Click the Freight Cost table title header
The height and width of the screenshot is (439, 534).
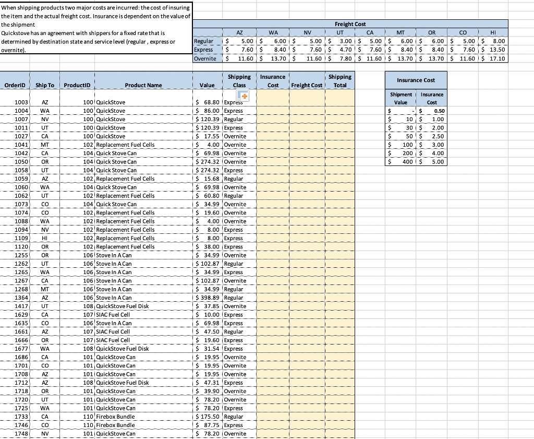click(351, 23)
